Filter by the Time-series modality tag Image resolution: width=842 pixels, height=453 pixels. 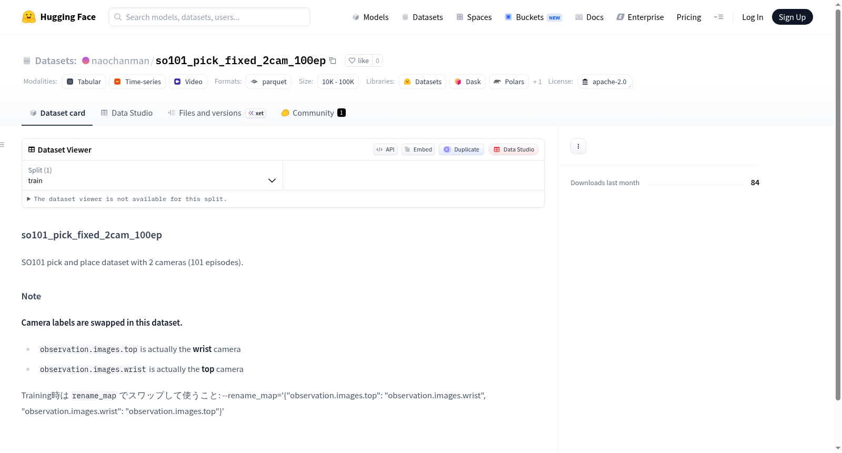pos(137,82)
